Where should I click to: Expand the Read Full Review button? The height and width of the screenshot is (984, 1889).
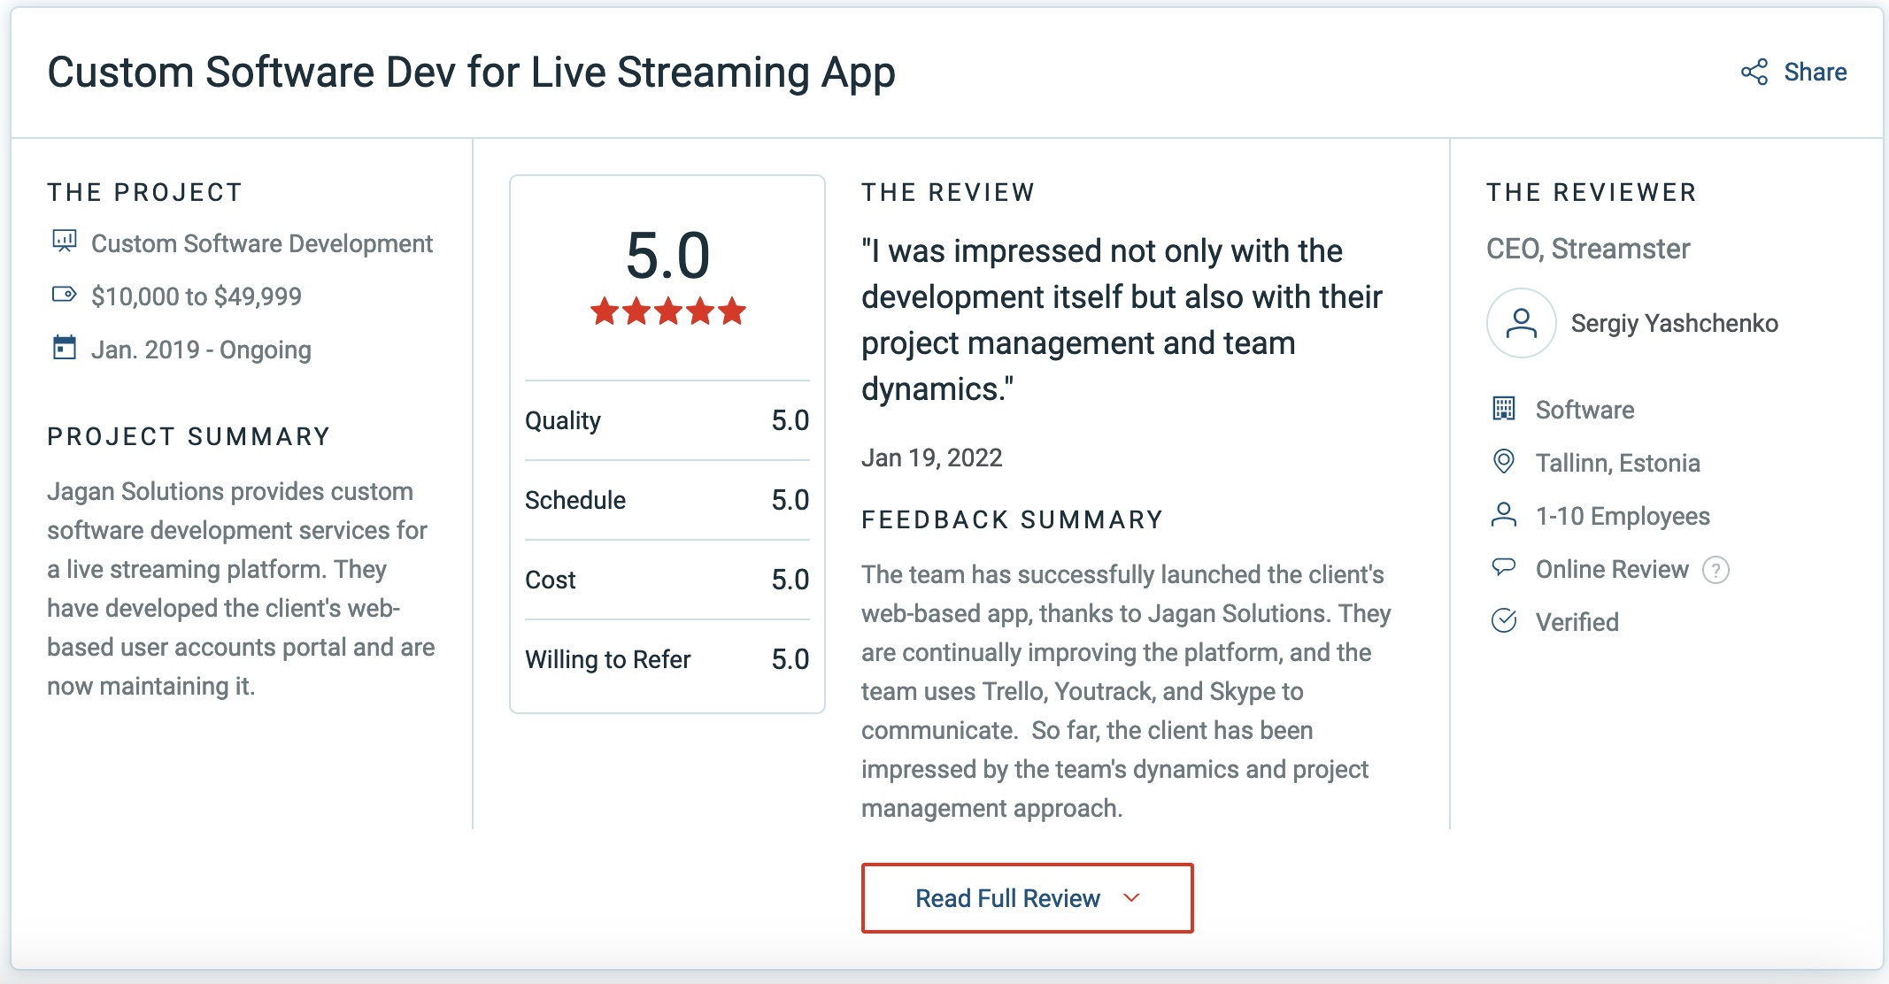pos(1027,898)
